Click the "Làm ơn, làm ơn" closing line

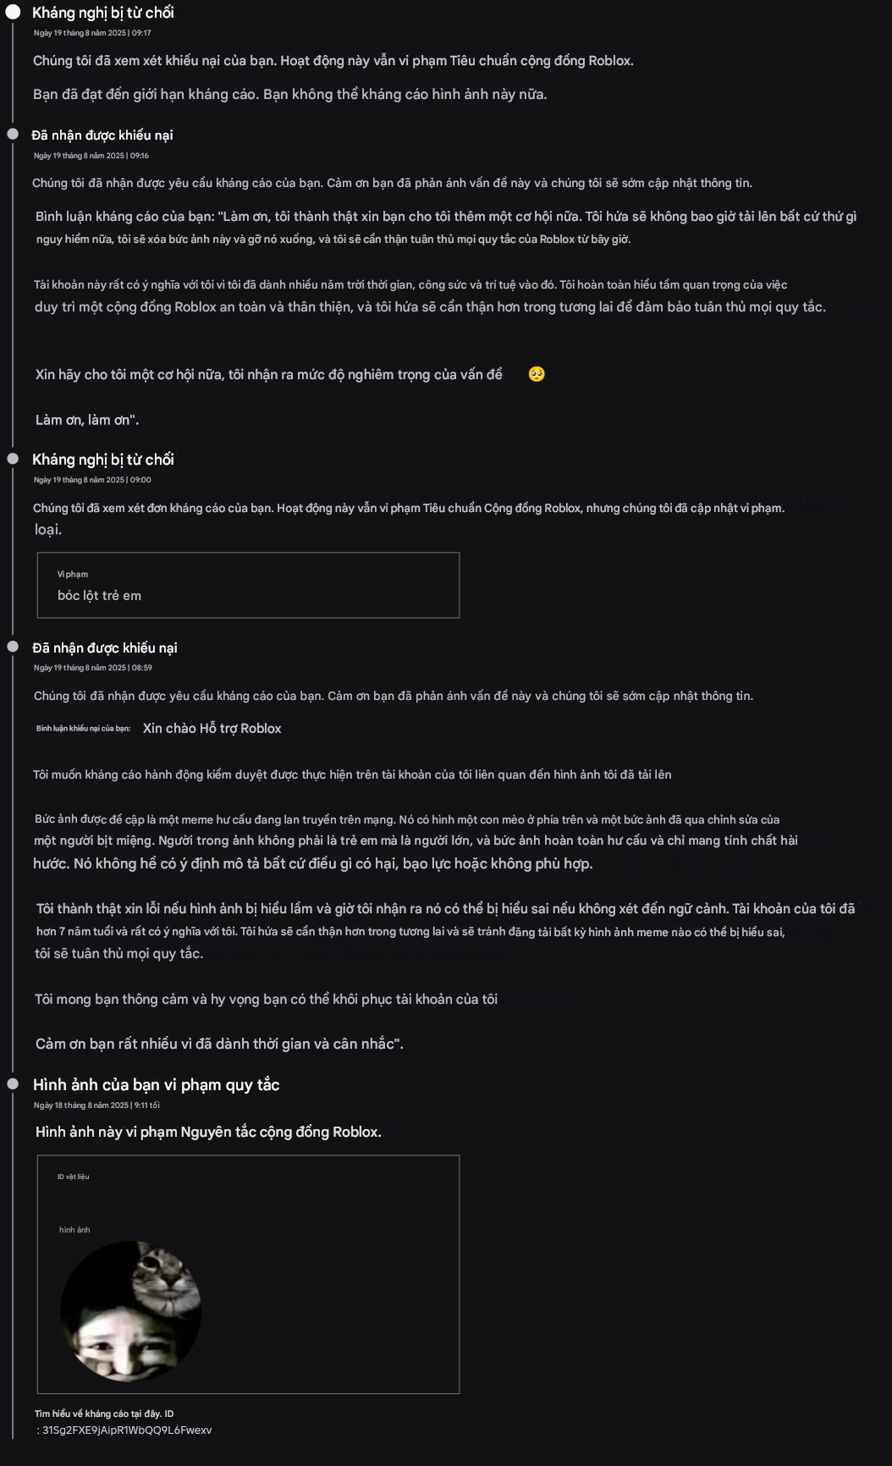tap(86, 420)
